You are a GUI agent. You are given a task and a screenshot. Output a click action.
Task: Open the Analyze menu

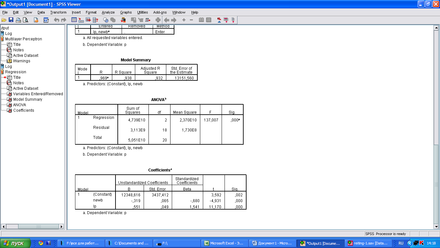tap(108, 12)
